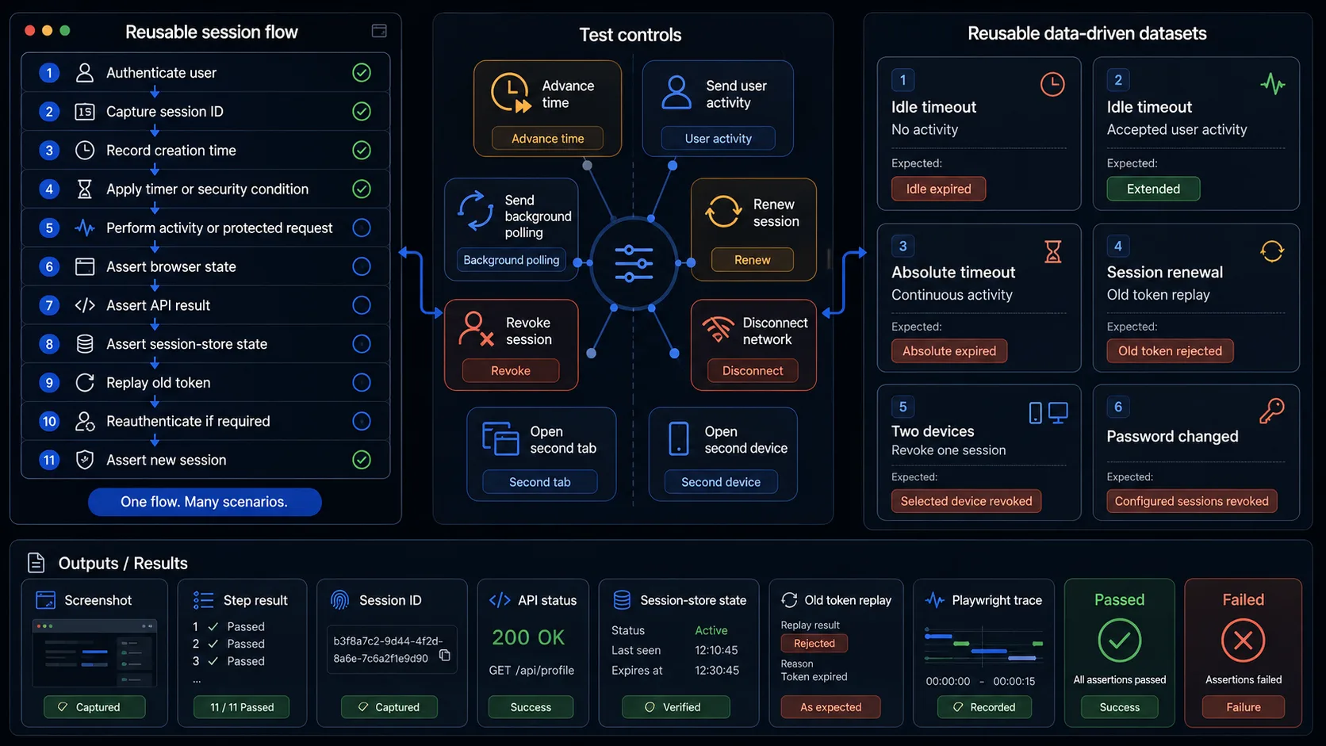The width and height of the screenshot is (1326, 746).
Task: Click the refresh icon beside Replay old token
Action: coord(85,383)
